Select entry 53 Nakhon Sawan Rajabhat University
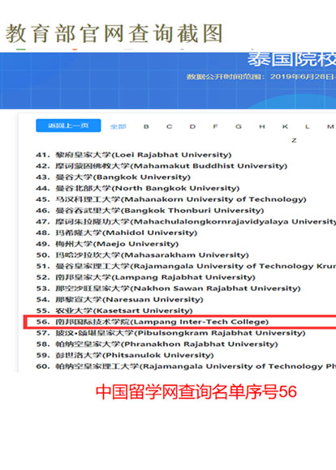The image size is (336, 470). pyautogui.click(x=168, y=288)
